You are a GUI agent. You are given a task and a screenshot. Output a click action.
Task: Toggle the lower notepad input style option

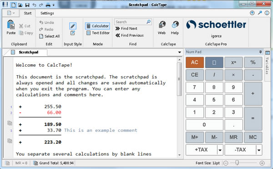pyautogui.click(x=73, y=33)
